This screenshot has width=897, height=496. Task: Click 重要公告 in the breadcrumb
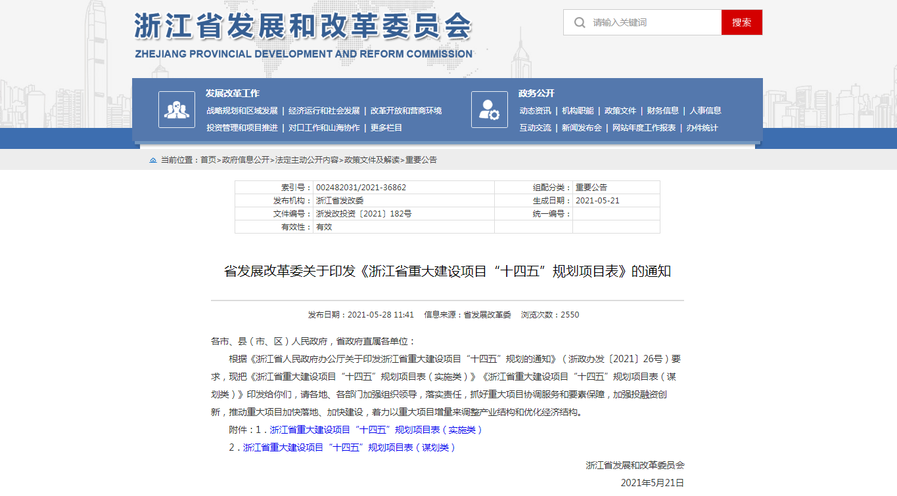coord(421,160)
